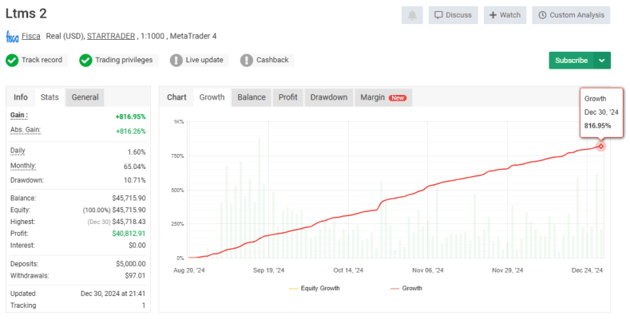Click the green Trading privileges checkmark icon
The height and width of the screenshot is (319, 630).
pyautogui.click(x=85, y=60)
